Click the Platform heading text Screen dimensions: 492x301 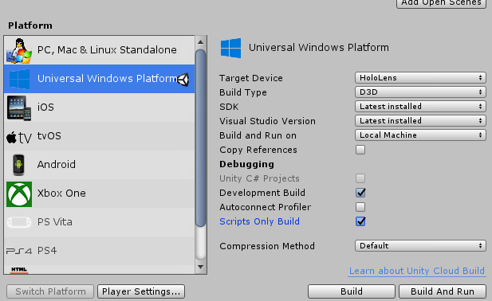click(x=30, y=25)
